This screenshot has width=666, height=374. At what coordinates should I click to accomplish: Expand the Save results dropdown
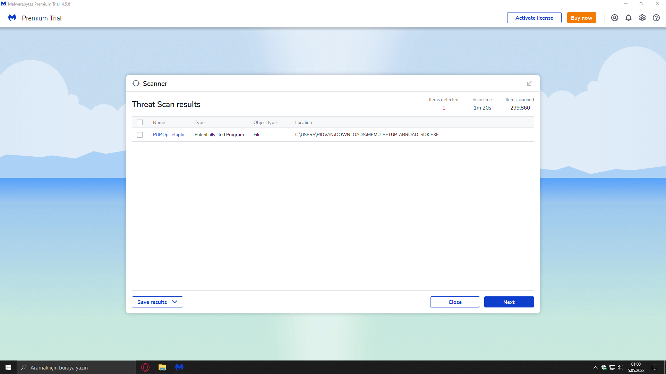click(157, 302)
